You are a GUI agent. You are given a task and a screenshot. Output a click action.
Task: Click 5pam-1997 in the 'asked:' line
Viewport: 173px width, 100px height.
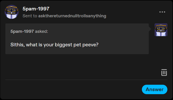22,31
